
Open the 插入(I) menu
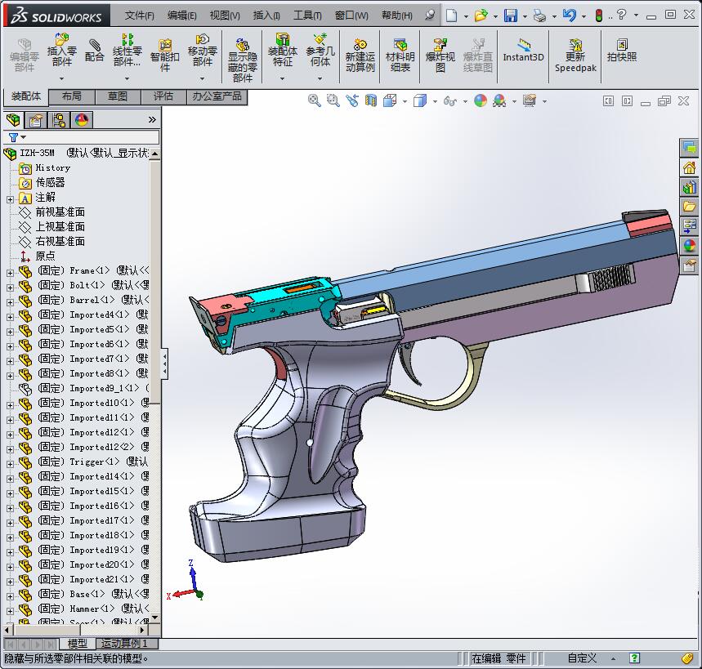point(267,16)
